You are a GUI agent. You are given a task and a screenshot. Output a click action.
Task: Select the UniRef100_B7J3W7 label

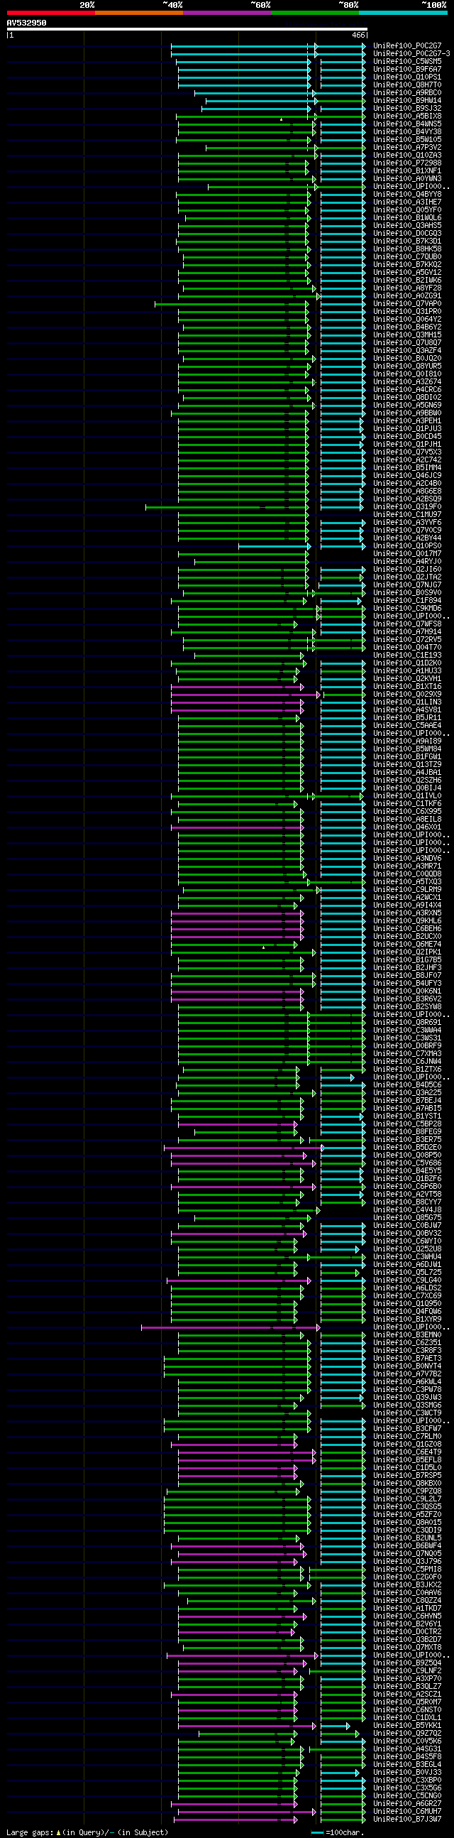(x=407, y=1820)
